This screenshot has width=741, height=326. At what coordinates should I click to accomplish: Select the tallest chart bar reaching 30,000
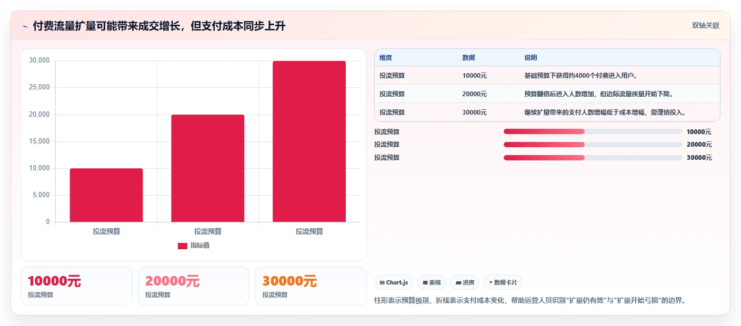(309, 141)
